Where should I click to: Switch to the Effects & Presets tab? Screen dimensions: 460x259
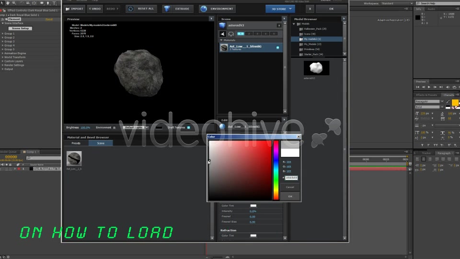pyautogui.click(x=426, y=95)
